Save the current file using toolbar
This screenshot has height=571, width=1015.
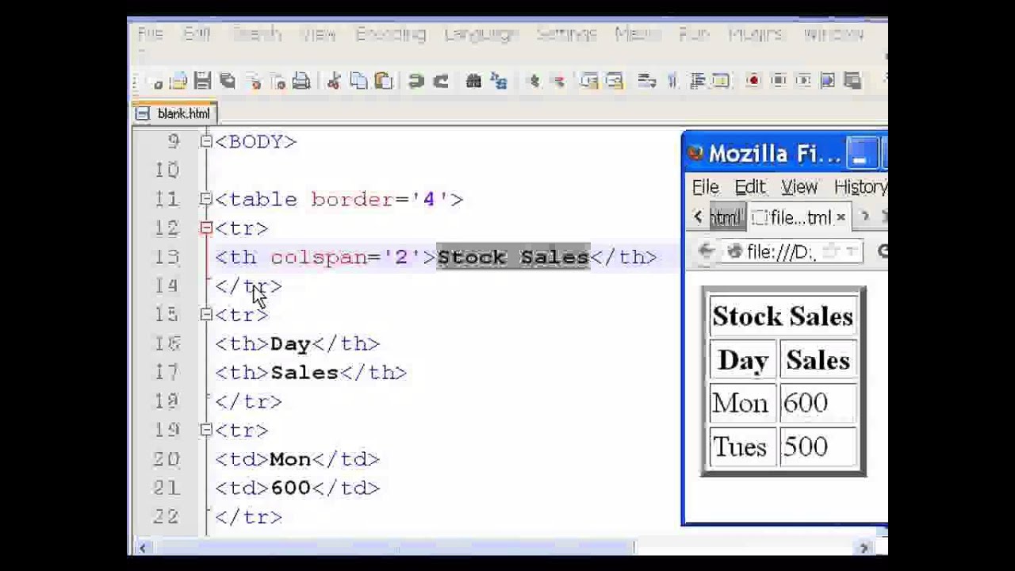pyautogui.click(x=202, y=81)
